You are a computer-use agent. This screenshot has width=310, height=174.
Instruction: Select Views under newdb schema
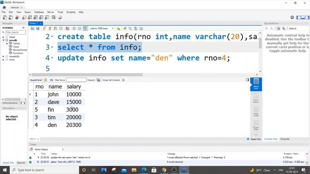pyautogui.click(x=16, y=47)
